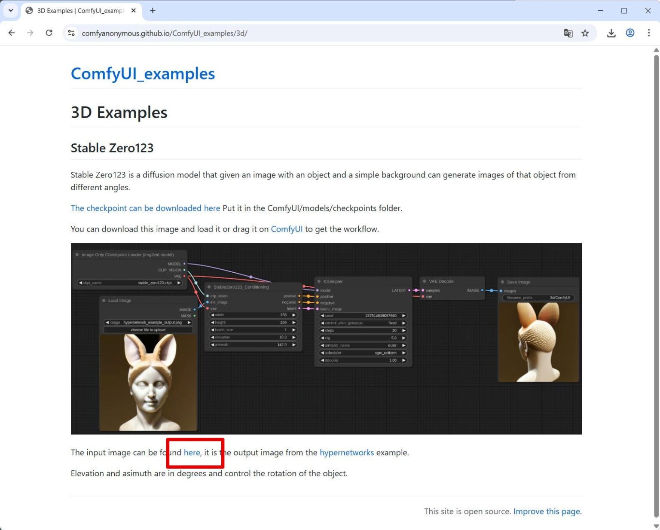
Task: Click the site information icon beside the URL
Action: click(71, 33)
